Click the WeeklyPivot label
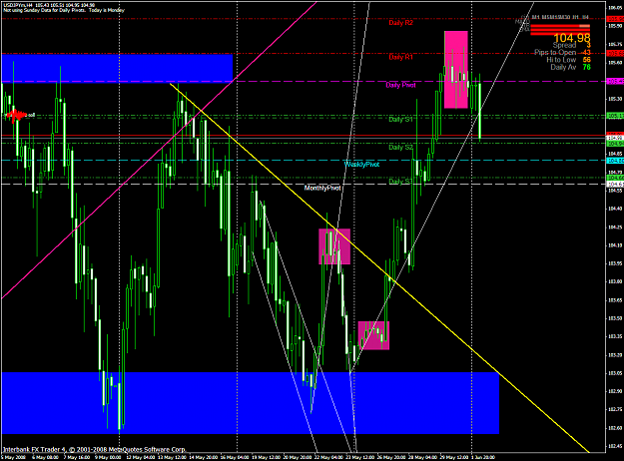The height and width of the screenshot is (461, 624). coord(361,165)
